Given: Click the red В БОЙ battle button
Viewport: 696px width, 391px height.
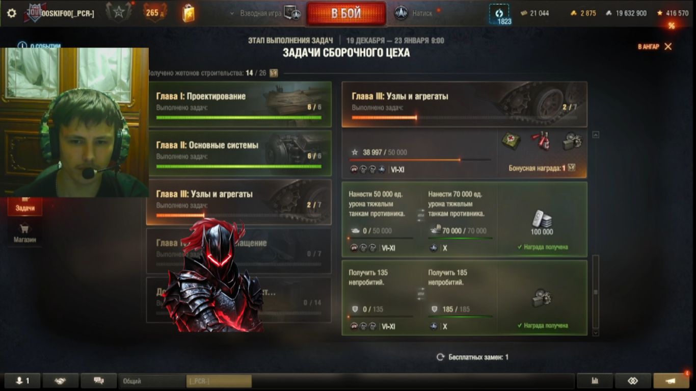Looking at the screenshot, I should [x=346, y=14].
